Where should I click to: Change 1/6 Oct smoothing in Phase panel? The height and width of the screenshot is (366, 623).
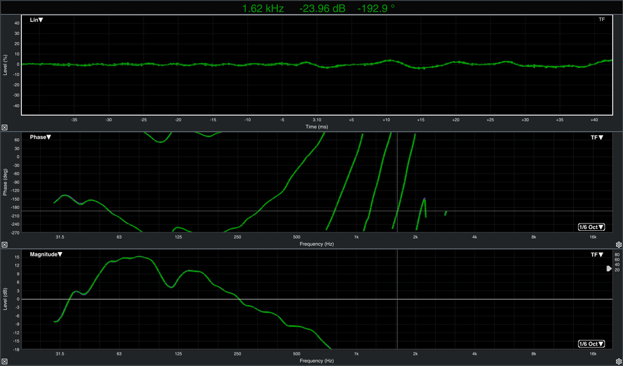(591, 227)
